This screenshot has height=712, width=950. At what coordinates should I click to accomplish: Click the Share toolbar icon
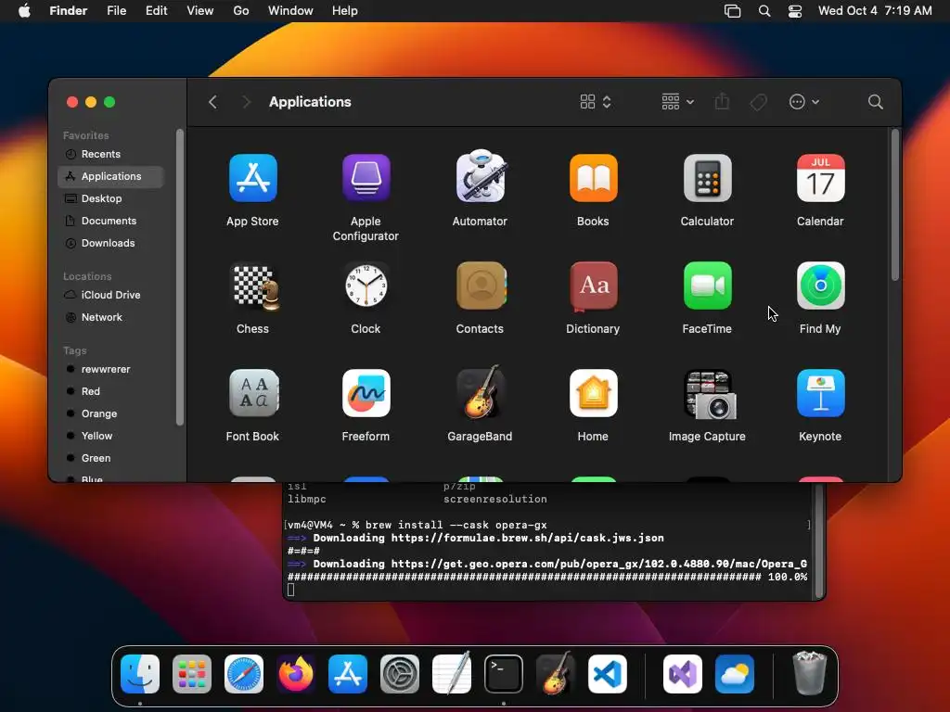coord(722,102)
